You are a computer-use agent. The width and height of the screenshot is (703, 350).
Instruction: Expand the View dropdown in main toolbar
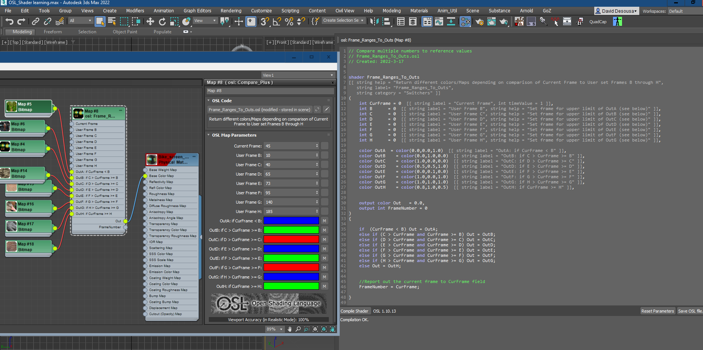pos(205,20)
